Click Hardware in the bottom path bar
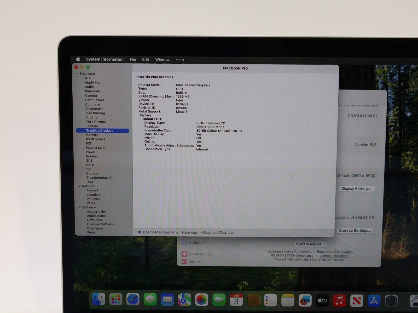This screenshot has height=313, width=418. pos(190,232)
